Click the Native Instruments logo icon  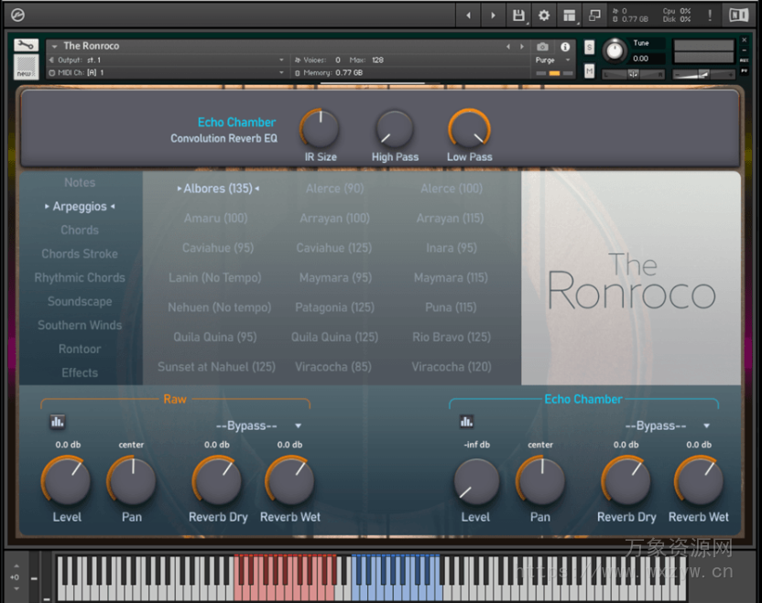coord(740,15)
